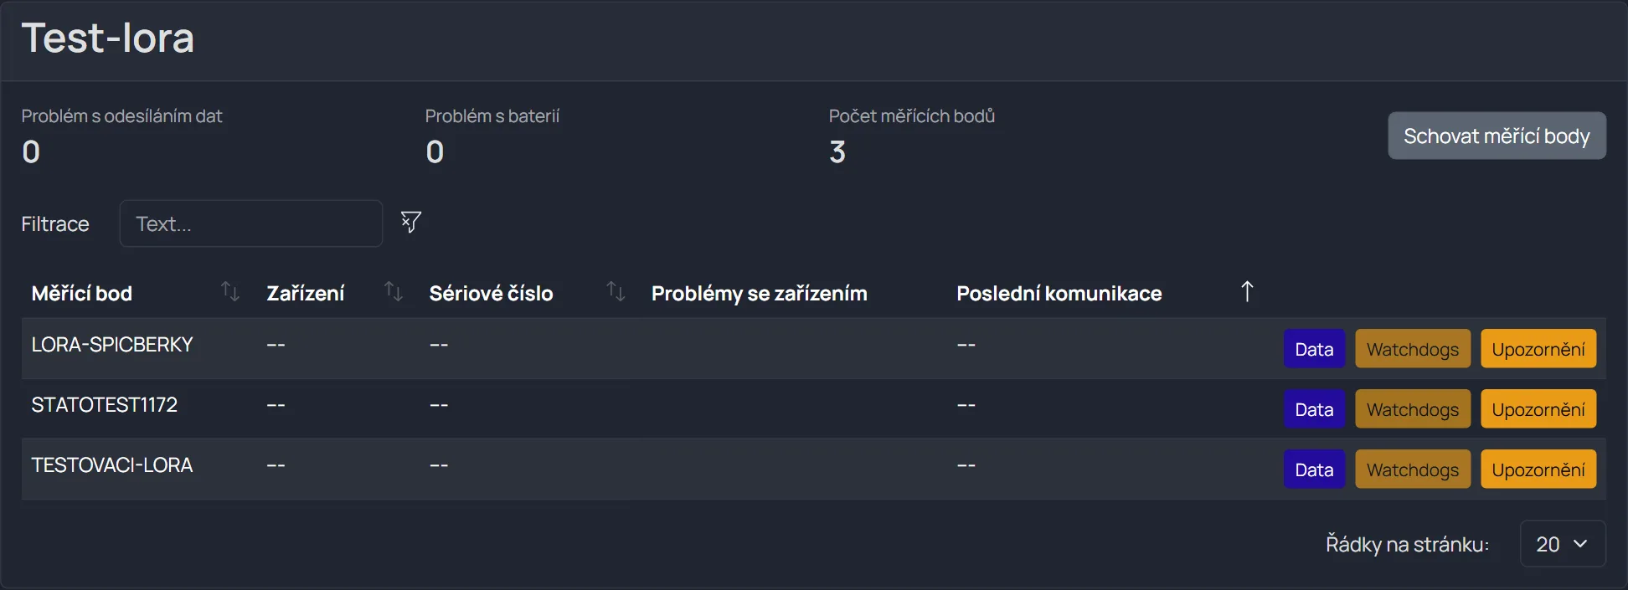Click the clear filter funnel icon
The image size is (1628, 590).
coord(410,222)
